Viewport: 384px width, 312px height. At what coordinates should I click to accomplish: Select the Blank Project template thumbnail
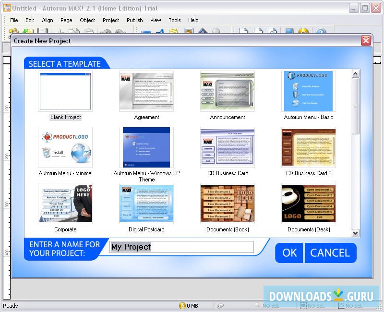coord(65,91)
